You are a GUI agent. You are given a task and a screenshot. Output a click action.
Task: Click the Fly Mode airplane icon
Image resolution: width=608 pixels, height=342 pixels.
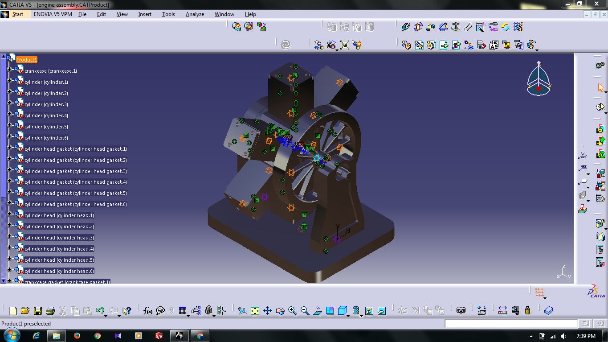[242, 311]
